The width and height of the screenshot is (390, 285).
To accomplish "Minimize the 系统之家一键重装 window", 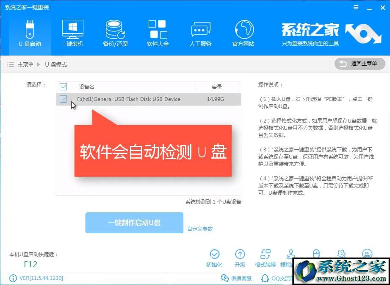I will pos(370,8).
